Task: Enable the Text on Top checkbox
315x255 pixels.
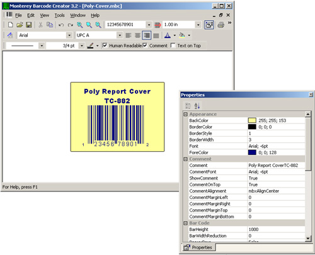Action: 173,45
